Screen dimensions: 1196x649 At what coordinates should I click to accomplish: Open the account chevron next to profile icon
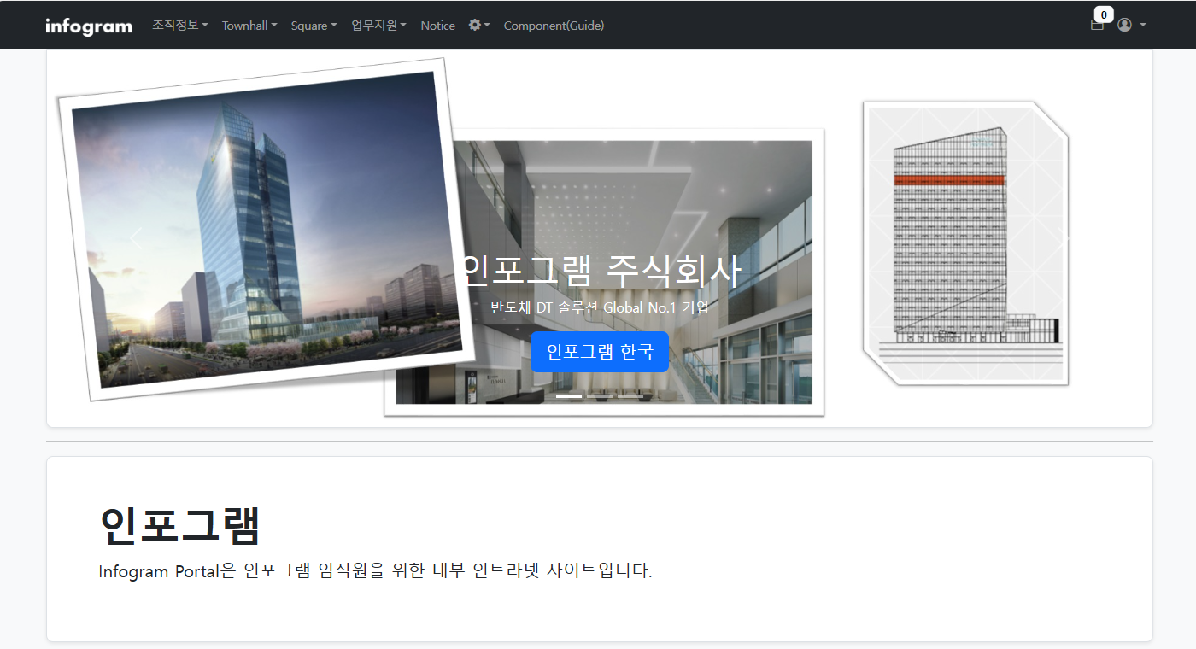(1142, 25)
